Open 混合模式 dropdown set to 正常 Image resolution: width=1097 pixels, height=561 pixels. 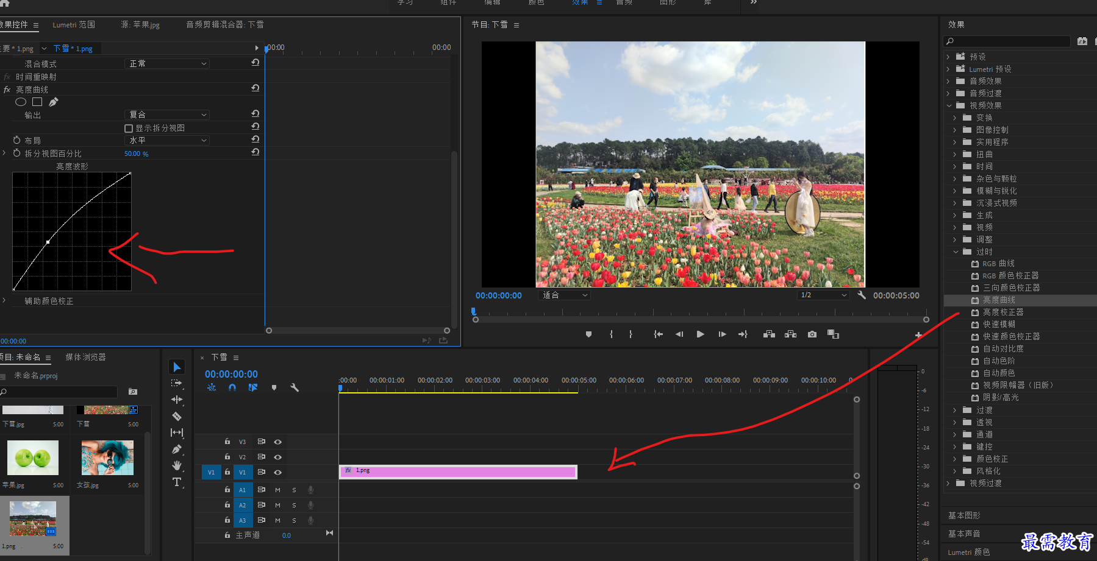click(167, 63)
